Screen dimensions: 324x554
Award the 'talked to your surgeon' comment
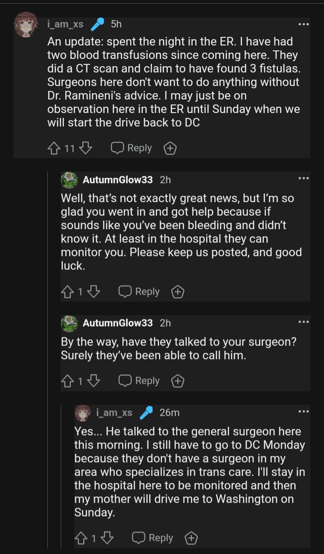178,381
